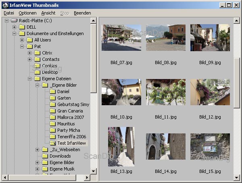Screen dimensions: 242x183
Task: Click the Geburtstag Simy folder icon
Action: (52, 105)
